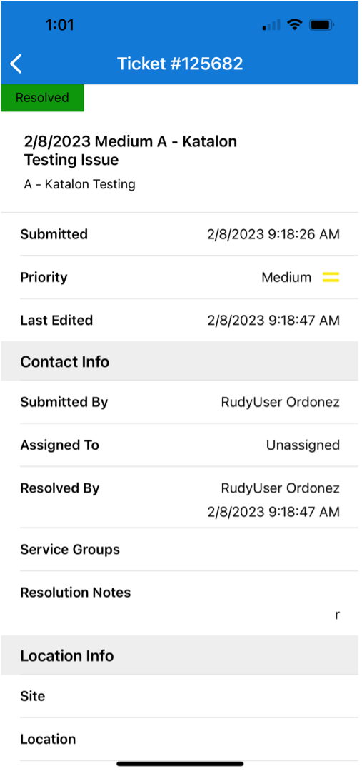
Task: Open the Last Edited row
Action: point(180,321)
